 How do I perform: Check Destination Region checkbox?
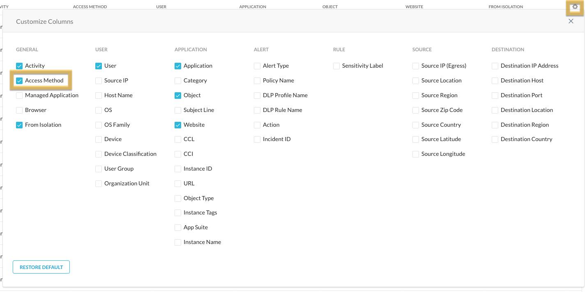tap(495, 125)
